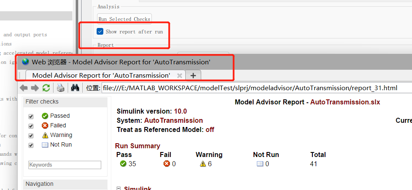Collapse the Simulink section expander

click(118, 188)
